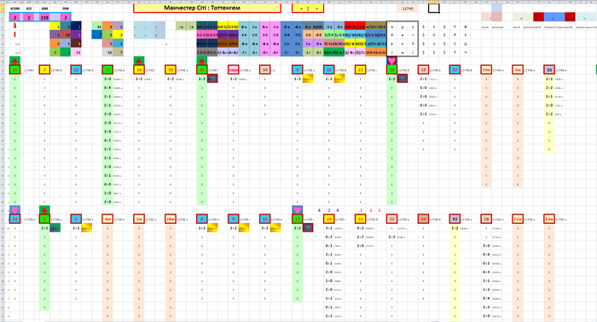Select the ЛМ header cell

tap(66, 8)
